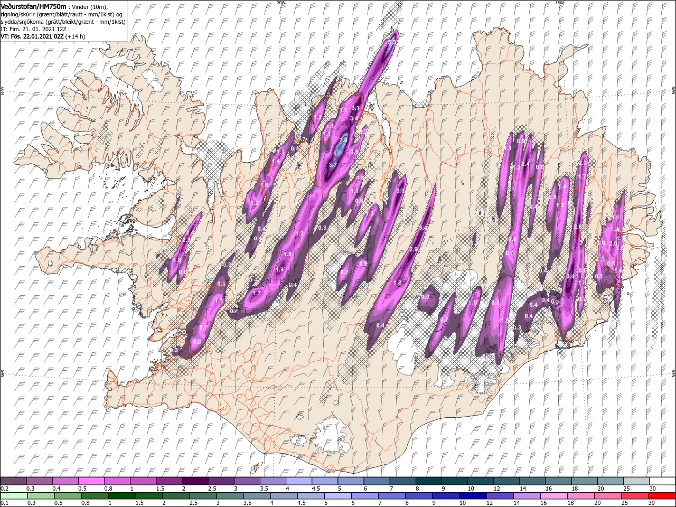The height and width of the screenshot is (507, 676).
Task: Select the 'IT: Fim. 21. 01. 2021 12Z' line
Action: (33, 29)
